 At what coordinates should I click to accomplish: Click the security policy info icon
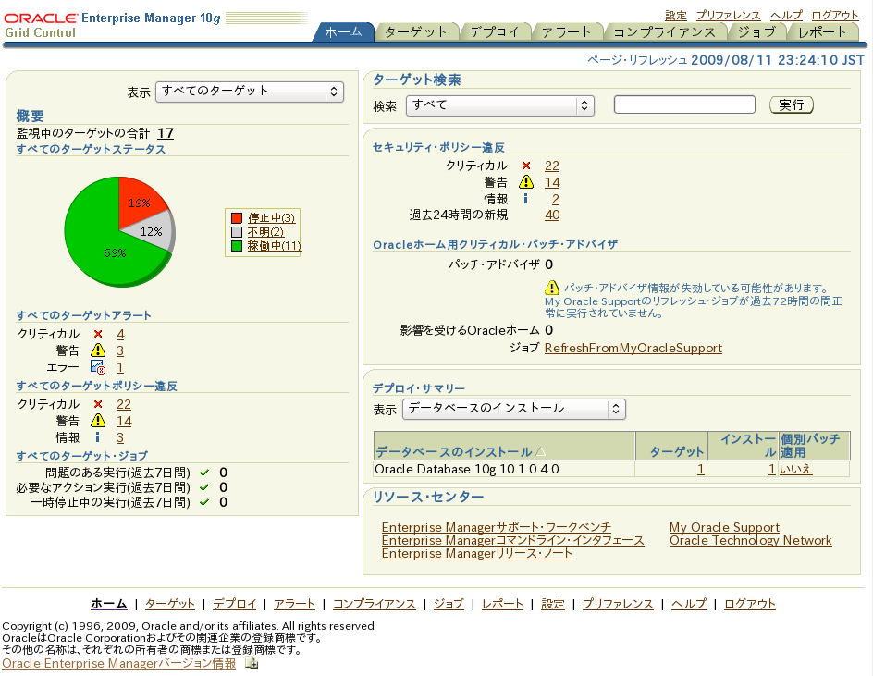526,198
